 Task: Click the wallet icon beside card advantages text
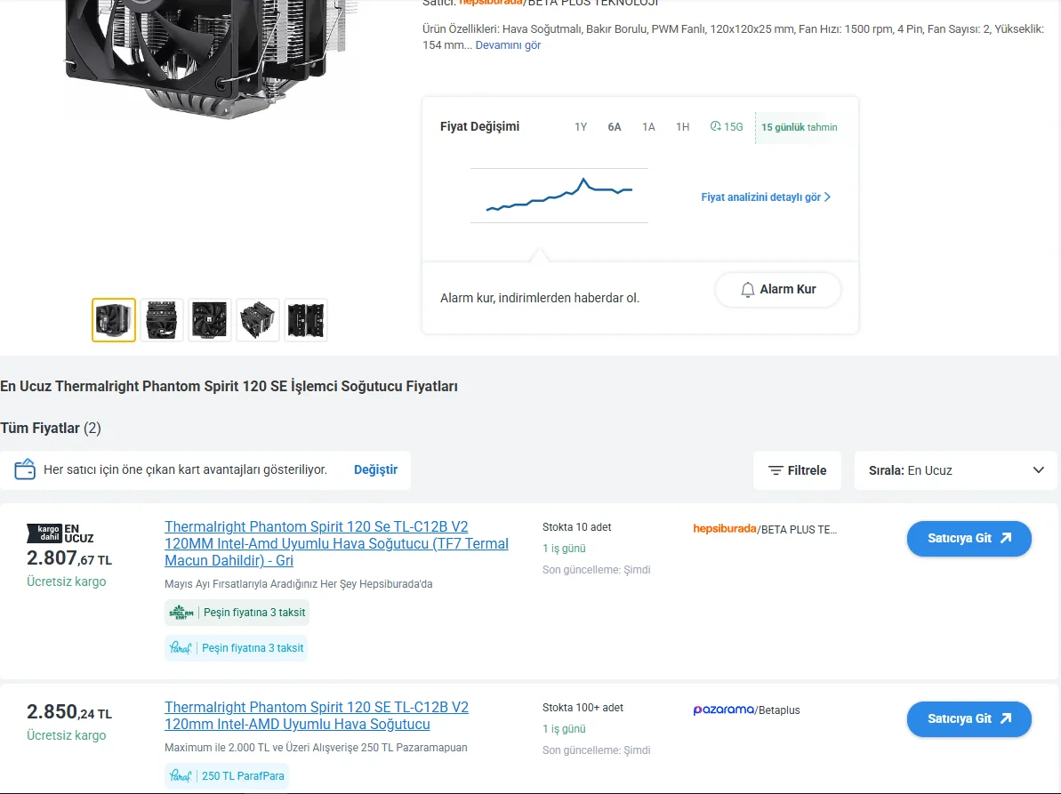[x=25, y=469]
